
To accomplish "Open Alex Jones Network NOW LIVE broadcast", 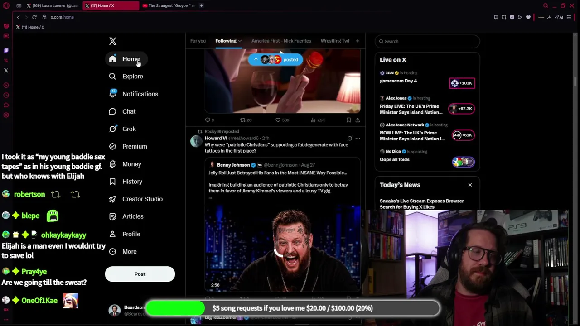I will click(427, 133).
